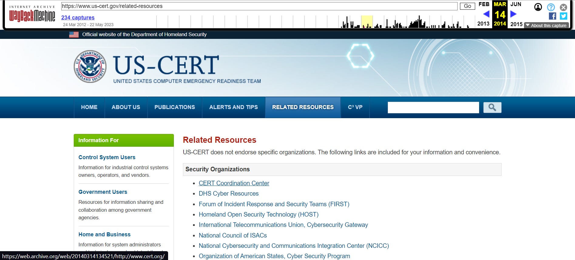Click the Wayback URL input field
Viewport: 575px width, 260px height.
click(x=259, y=6)
